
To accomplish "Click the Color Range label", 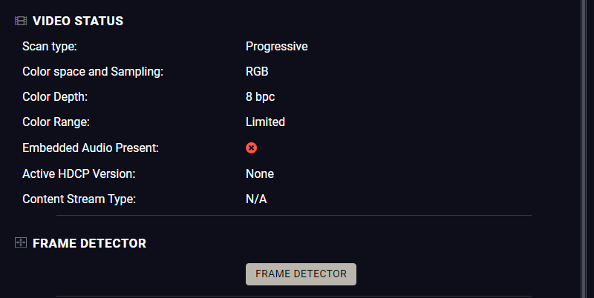I will click(x=56, y=122).
